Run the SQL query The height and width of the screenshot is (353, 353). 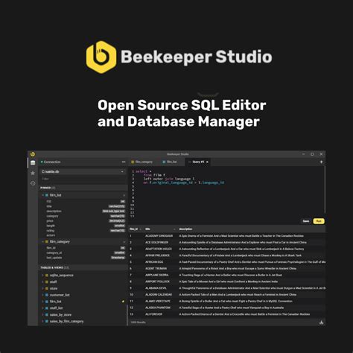[319, 221]
